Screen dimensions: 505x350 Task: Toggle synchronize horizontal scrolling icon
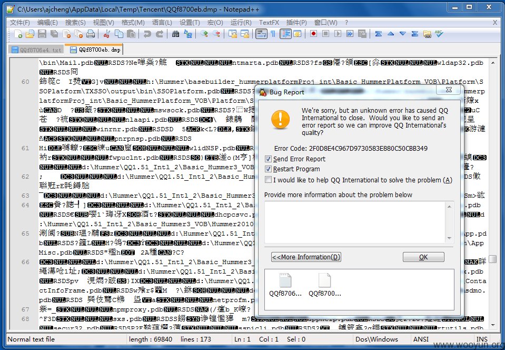click(244, 34)
